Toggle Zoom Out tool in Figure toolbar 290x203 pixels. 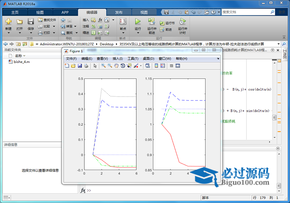click(x=110, y=66)
